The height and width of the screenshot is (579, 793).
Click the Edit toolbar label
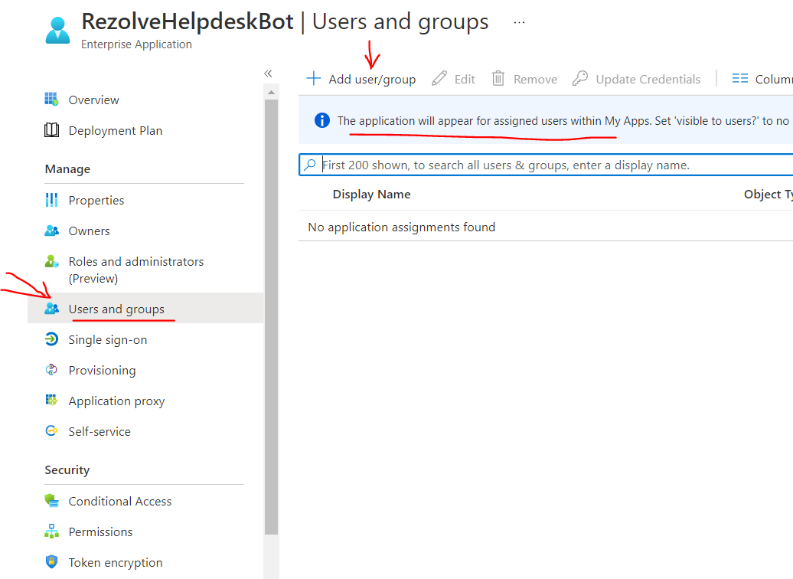(465, 80)
